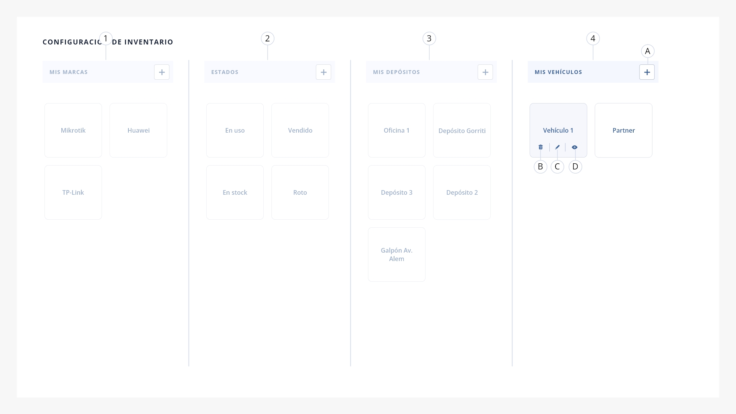This screenshot has height=414, width=736.
Task: Select the Depósito 2 card
Action: click(462, 192)
